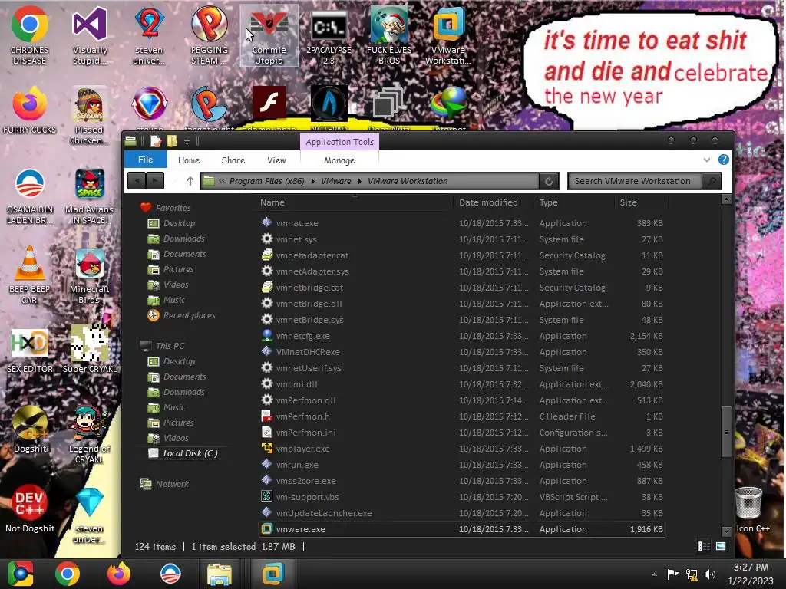Viewport: 786px width, 589px height.
Task: Select vmnetcfg.exe in the file list
Action: pos(462,336)
